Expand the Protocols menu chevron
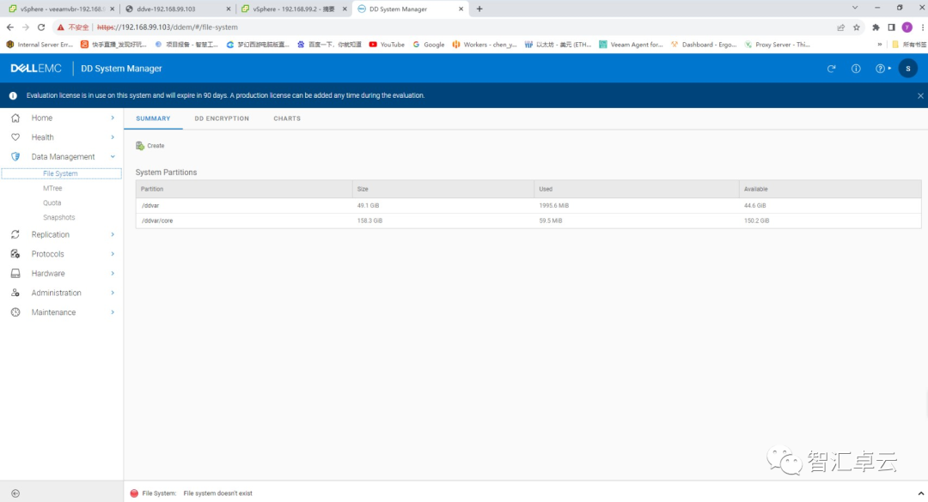 click(113, 254)
